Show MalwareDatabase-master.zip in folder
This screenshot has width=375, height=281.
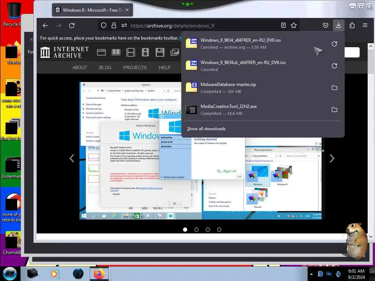[334, 88]
